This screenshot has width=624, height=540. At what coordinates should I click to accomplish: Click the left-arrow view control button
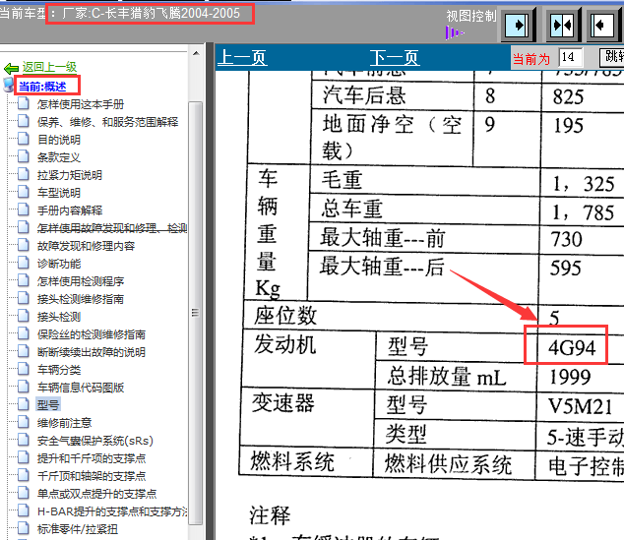[602, 25]
